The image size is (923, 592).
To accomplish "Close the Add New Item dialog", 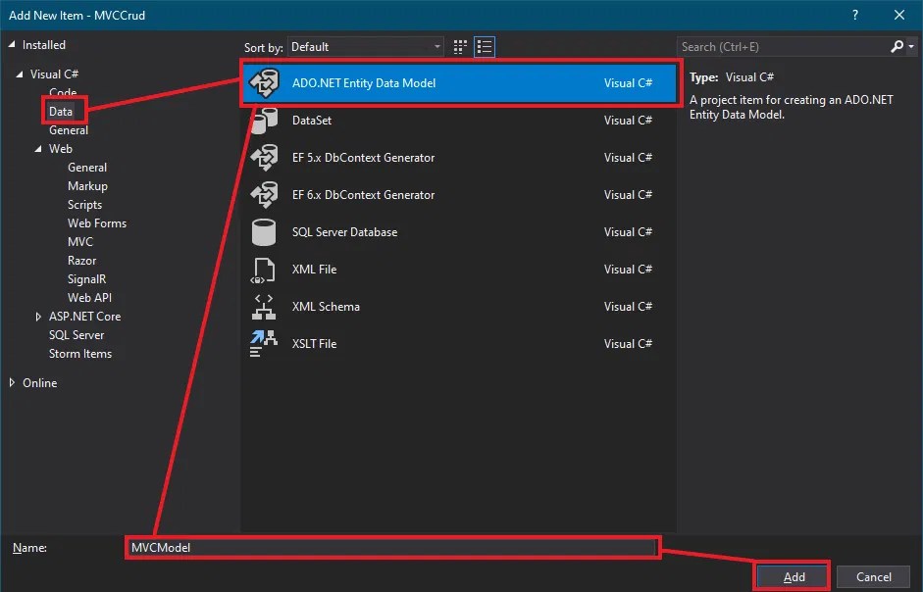I will tap(899, 16).
